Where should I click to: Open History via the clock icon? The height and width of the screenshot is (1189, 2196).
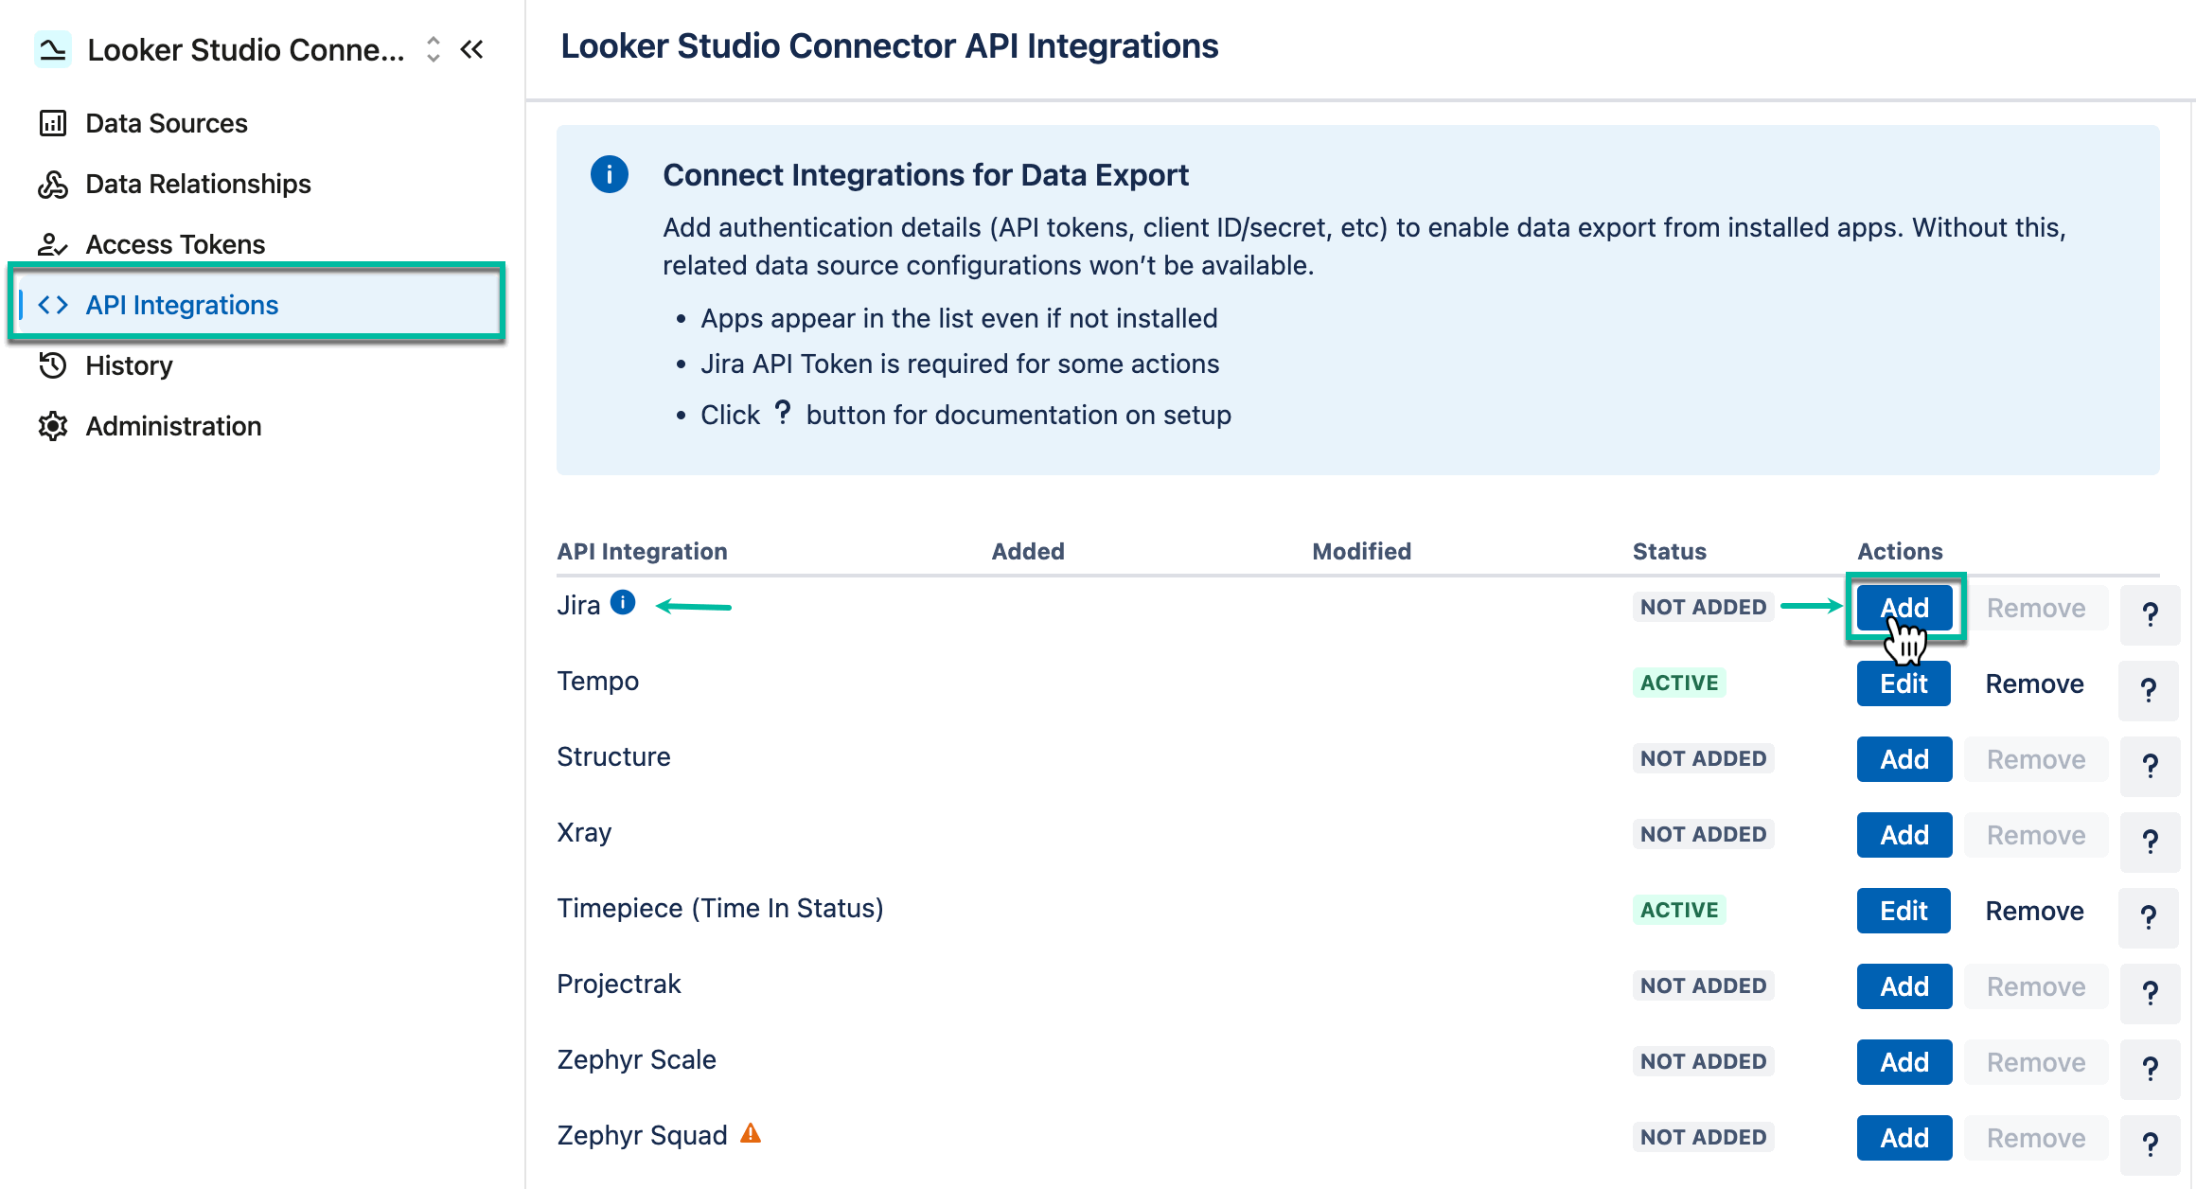pyautogui.click(x=53, y=365)
